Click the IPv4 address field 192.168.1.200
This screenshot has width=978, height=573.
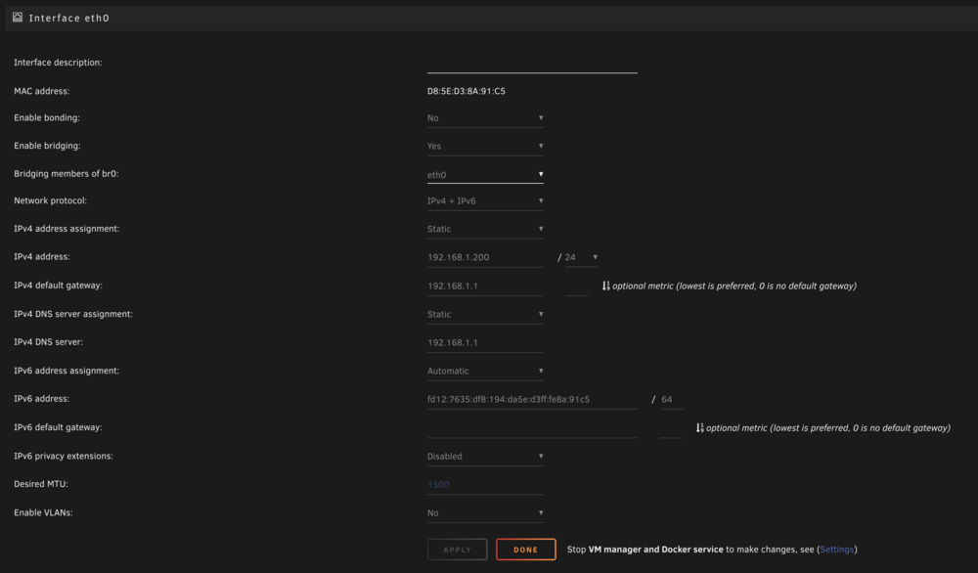485,257
